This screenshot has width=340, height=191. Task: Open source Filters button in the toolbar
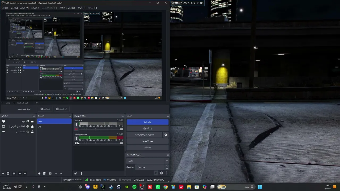[62, 109]
